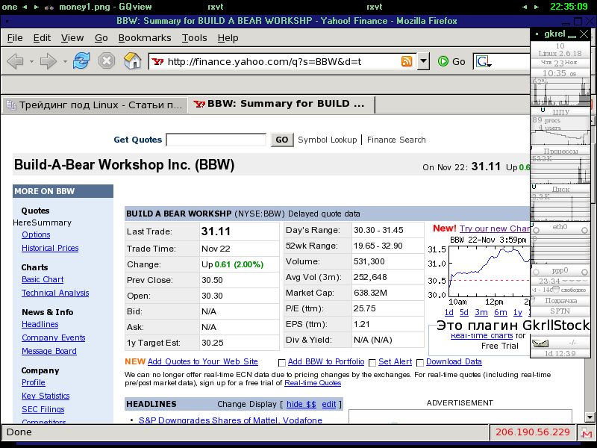Open the company Profile link
The image size is (597, 448).
point(34,382)
